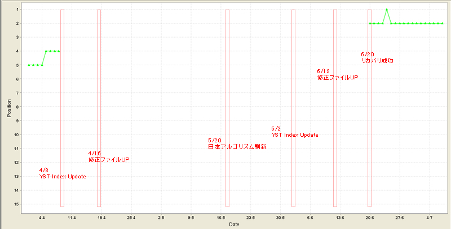Click the '4-4' date tick label
The image size is (451, 229).
click(x=42, y=218)
